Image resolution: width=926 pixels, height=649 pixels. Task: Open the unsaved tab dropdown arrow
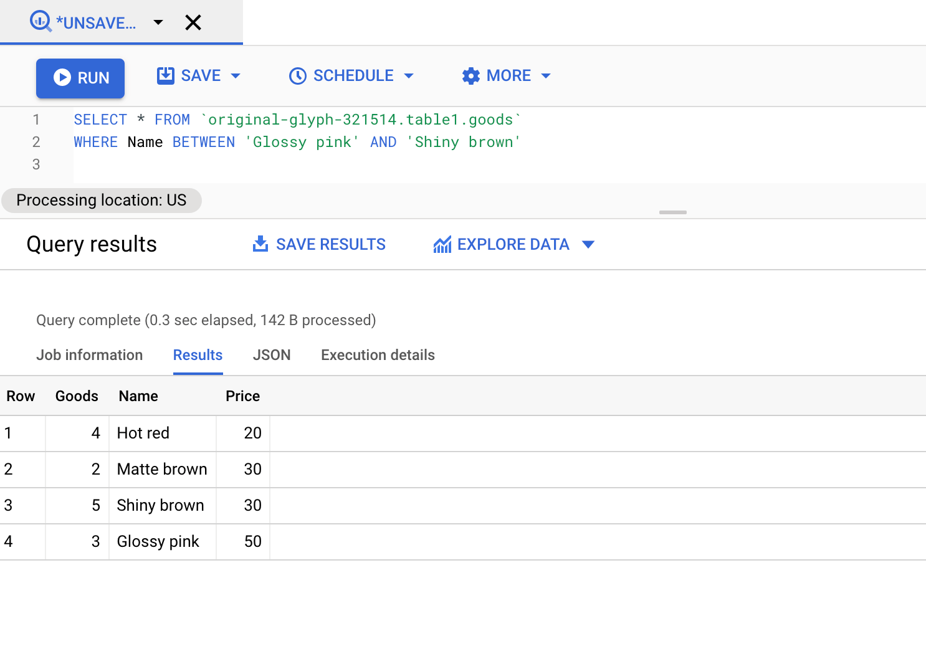[x=158, y=22]
